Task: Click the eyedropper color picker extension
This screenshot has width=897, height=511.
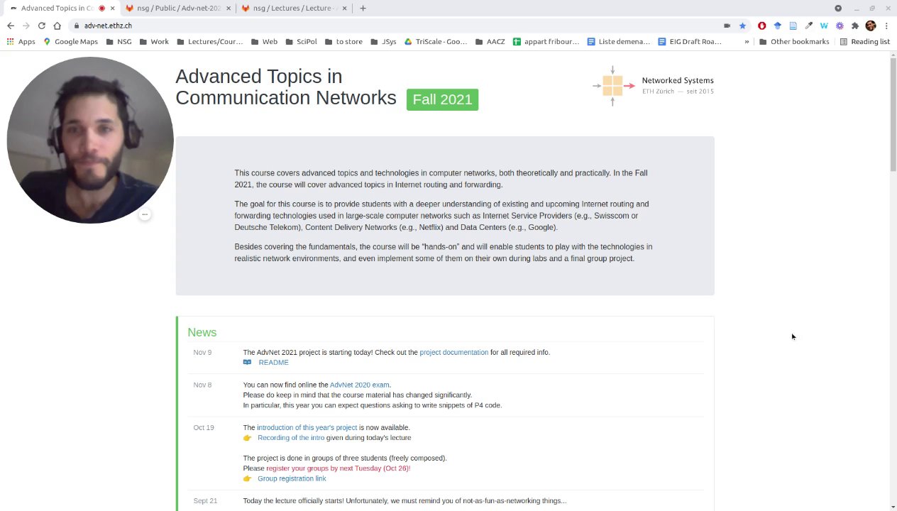Action: (808, 26)
